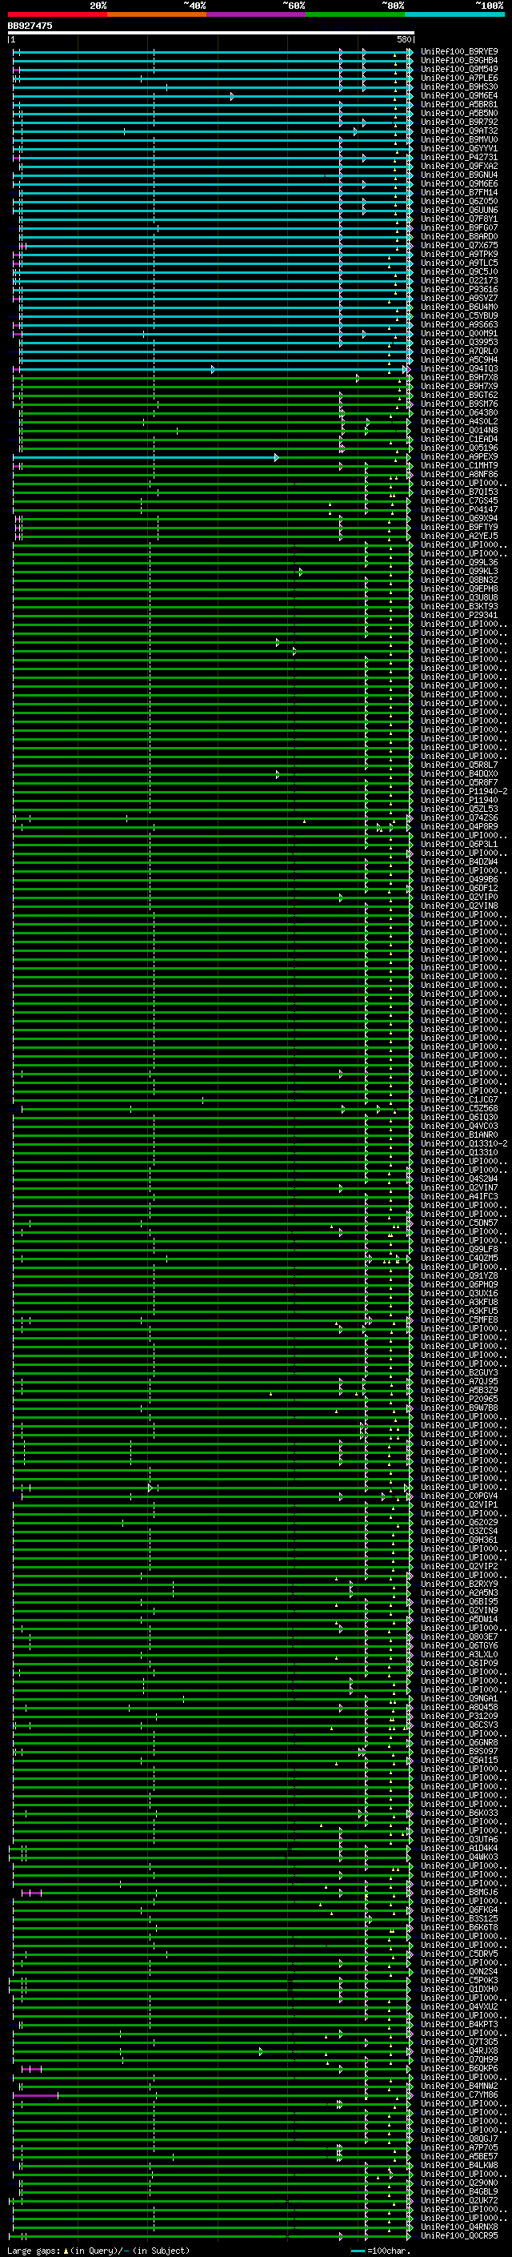Select the UniRef100_O22173 label
Screen dimensions: 512x2257
pos(459,280)
